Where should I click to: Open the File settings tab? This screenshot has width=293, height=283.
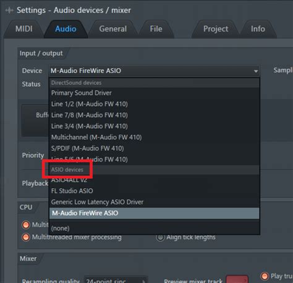coord(156,29)
